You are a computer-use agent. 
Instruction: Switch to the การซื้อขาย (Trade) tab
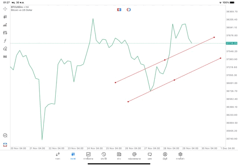point(88,156)
